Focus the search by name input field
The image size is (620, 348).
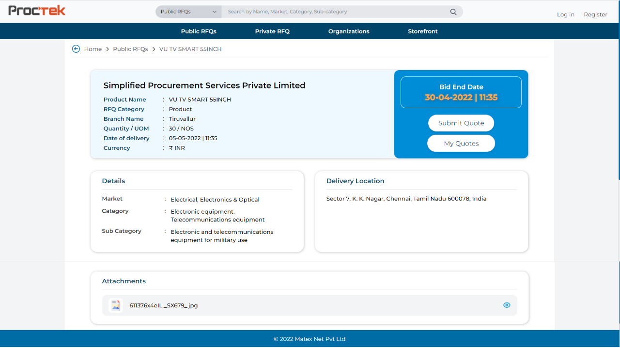tap(334, 12)
